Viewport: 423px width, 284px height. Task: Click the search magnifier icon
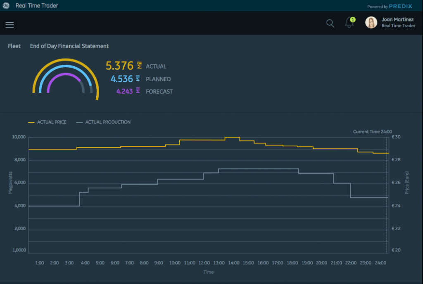point(330,23)
